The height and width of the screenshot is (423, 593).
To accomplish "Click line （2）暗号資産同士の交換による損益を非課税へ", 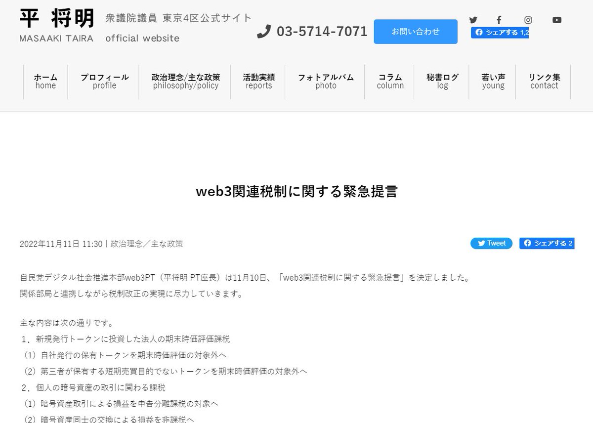I will click(107, 419).
